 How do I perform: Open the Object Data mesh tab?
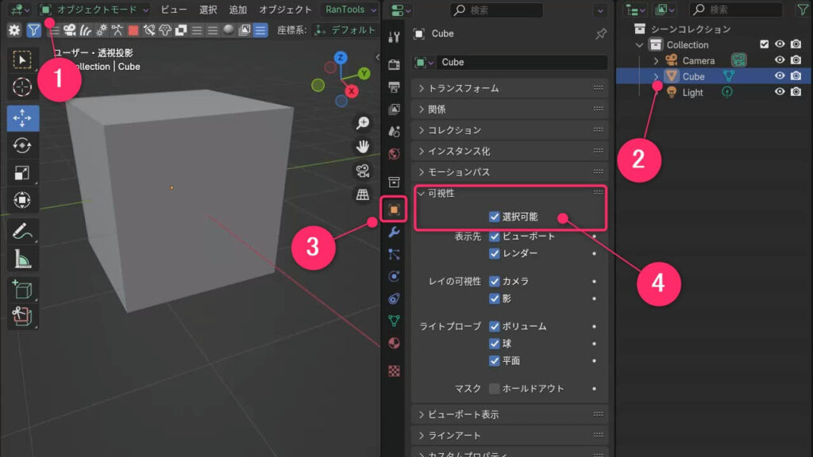tap(394, 321)
